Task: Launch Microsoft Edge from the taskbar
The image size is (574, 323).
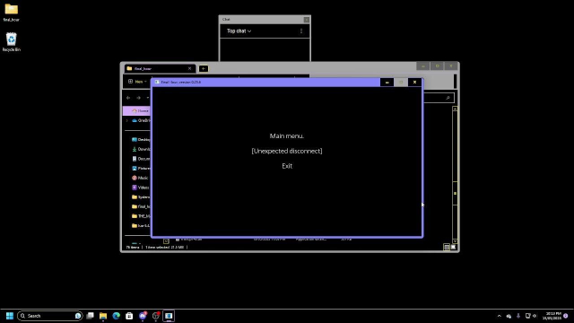Action: click(x=117, y=316)
